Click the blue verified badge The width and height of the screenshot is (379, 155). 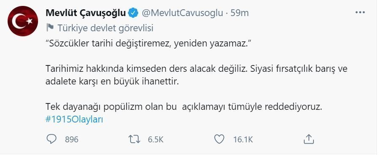[133, 13]
